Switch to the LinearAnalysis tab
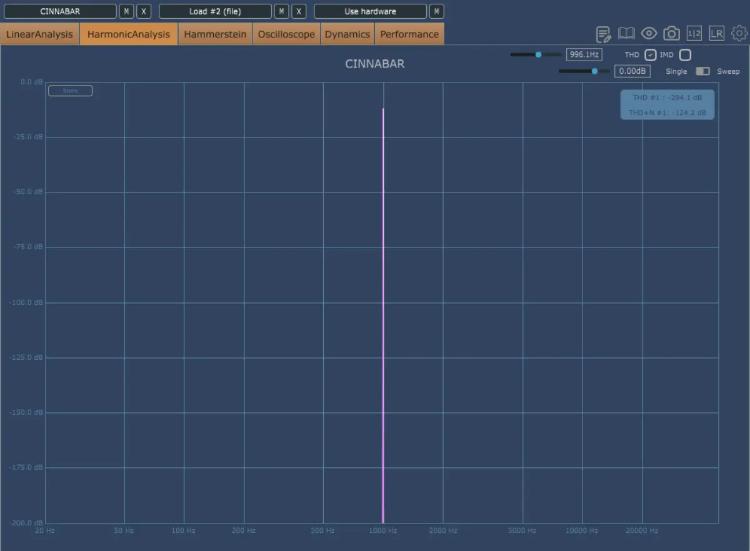This screenshot has height=551, width=750. (40, 34)
